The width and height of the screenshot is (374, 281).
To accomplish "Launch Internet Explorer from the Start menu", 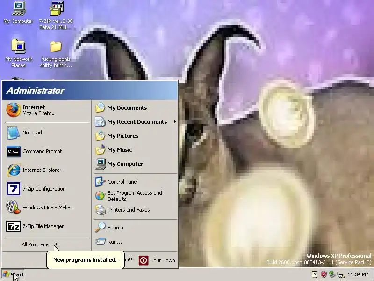I will pyautogui.click(x=47, y=170).
